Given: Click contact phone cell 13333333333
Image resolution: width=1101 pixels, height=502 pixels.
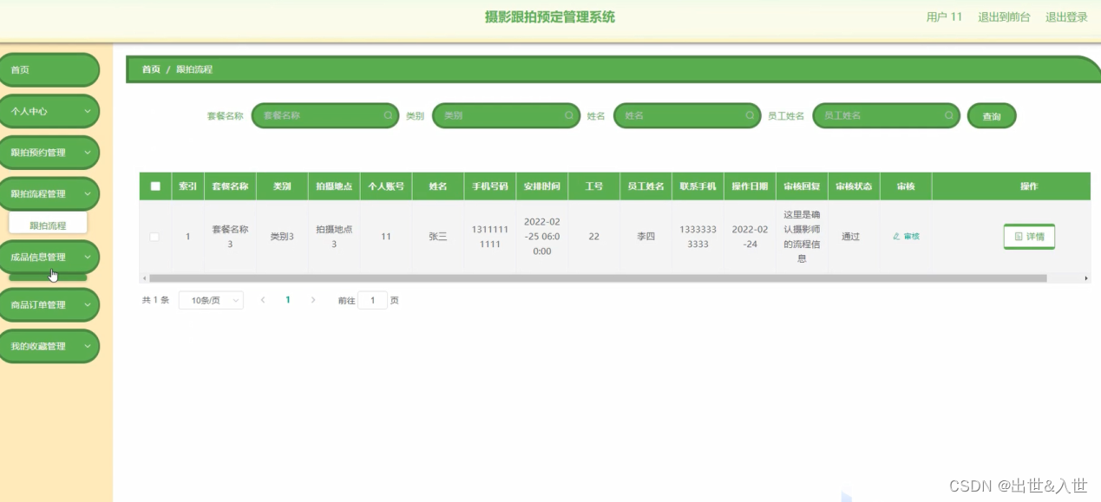Looking at the screenshot, I should point(698,237).
